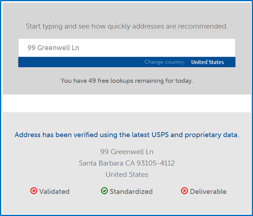Click the Start typing instruction text
Viewport: 253px width, 216px height.
click(127, 26)
